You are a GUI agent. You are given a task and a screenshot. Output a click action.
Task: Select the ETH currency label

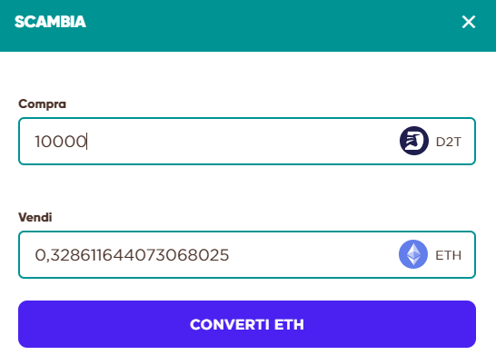(449, 255)
